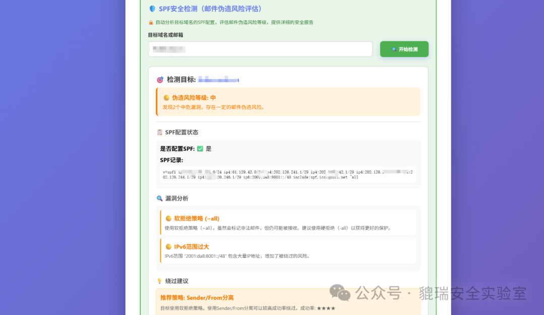Screen dimensions: 544x315
Task: Click the warning icon on 软拒绝策略 alert
Action: [169, 218]
